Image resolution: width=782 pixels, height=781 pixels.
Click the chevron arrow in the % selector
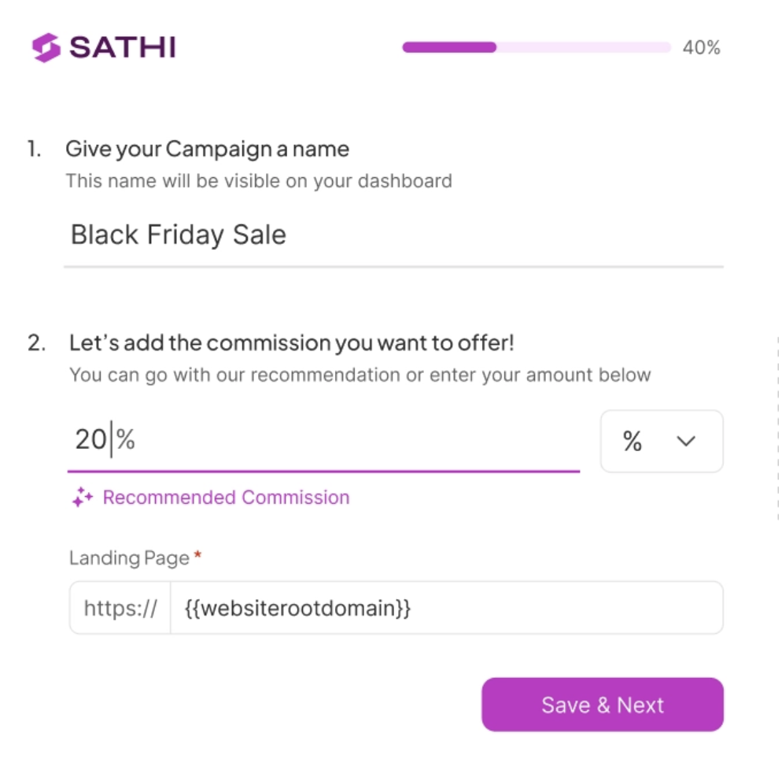point(686,441)
